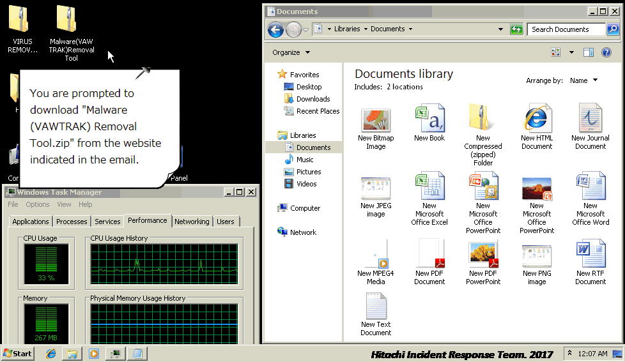Open the New PDF Document file

(x=429, y=262)
